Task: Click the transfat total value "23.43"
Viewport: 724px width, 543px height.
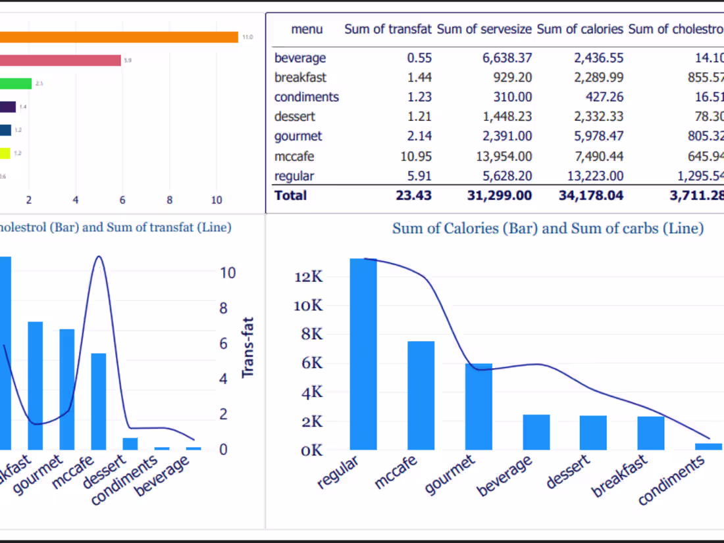Action: tap(414, 196)
